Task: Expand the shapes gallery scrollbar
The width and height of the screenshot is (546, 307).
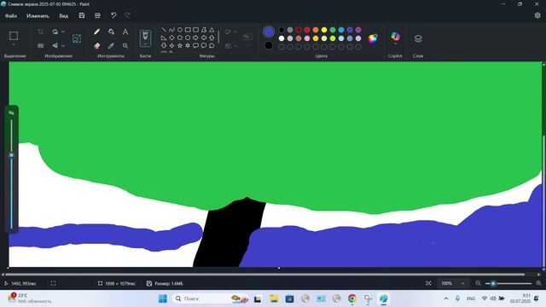Action: [218, 37]
